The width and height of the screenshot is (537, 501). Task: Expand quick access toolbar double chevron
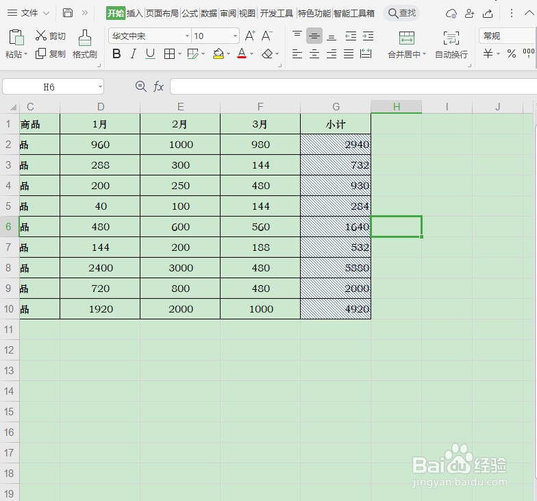tap(85, 13)
